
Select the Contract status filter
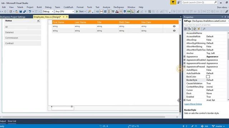point(23,43)
